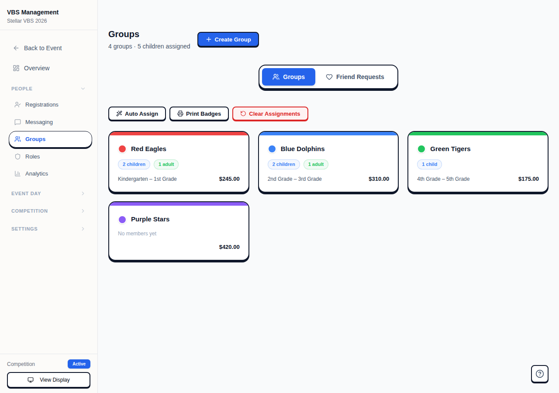Screen dimensions: 559x393
Task: Click the undo icon in Clear Assignments
Action: pos(243,114)
